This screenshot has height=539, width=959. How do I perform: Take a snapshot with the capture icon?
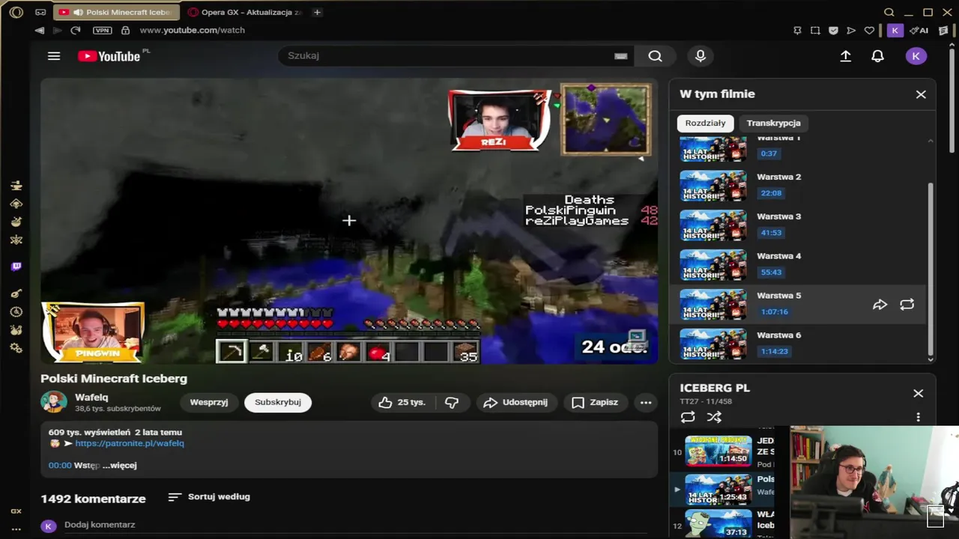point(815,30)
